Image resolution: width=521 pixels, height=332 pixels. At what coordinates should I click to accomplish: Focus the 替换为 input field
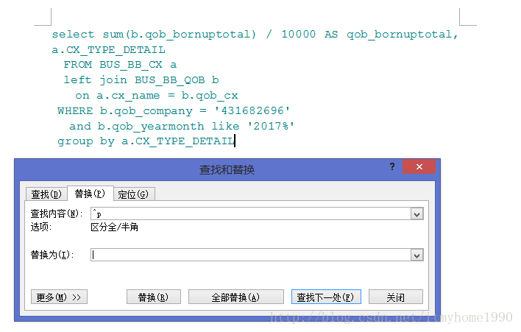(x=251, y=255)
